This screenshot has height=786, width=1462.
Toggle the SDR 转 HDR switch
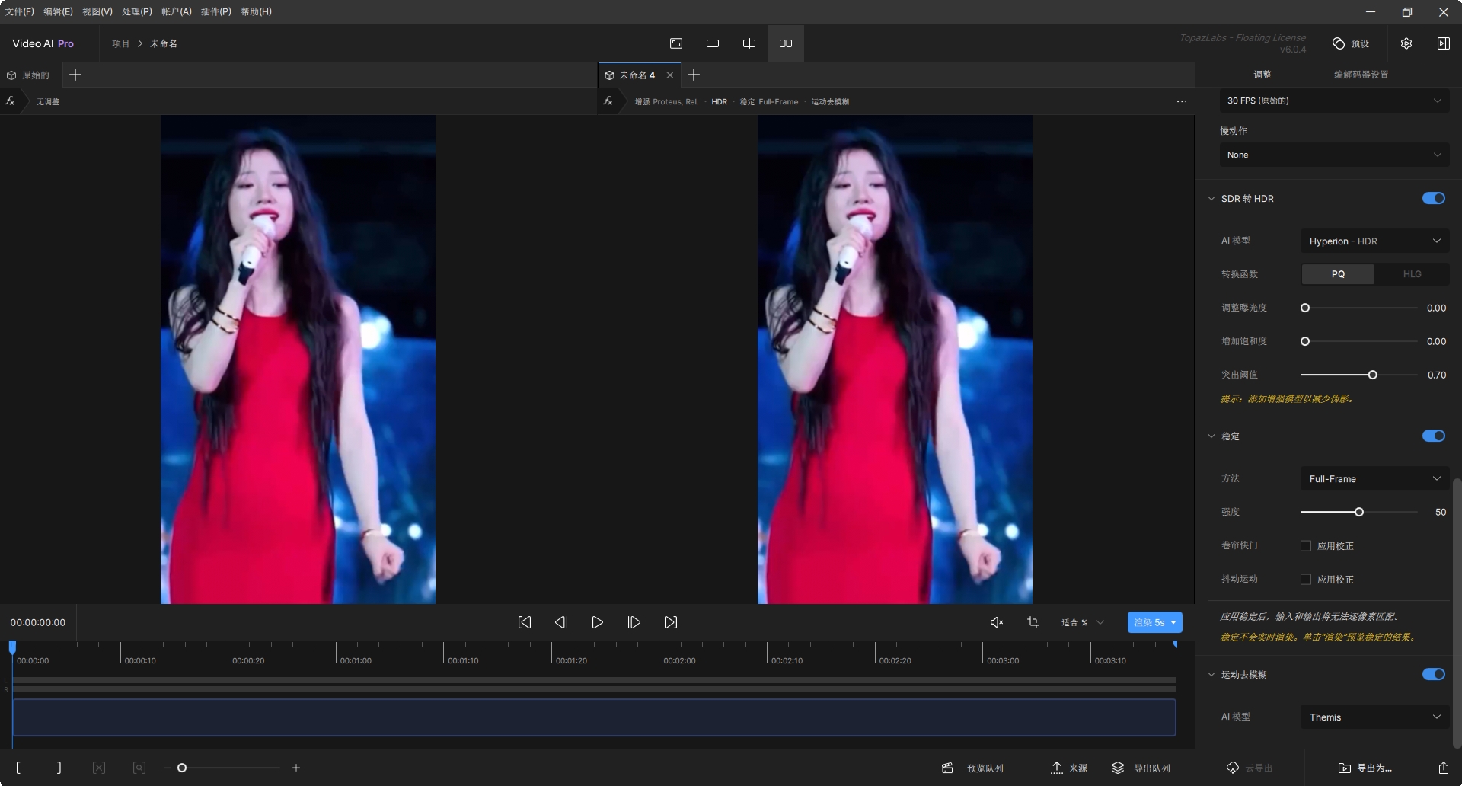[x=1434, y=198]
